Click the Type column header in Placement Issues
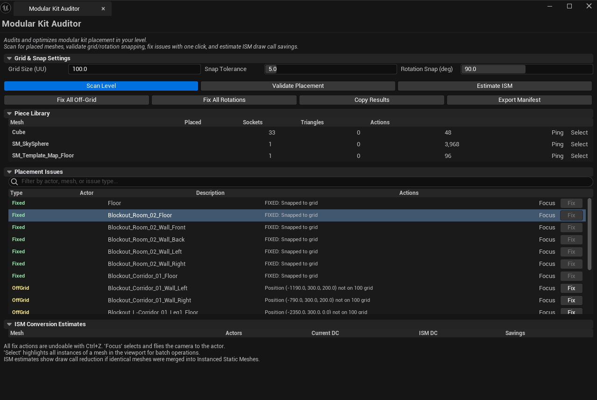The image size is (597, 400). (x=16, y=193)
